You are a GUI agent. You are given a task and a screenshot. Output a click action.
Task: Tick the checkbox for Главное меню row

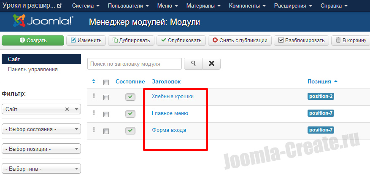(x=106, y=114)
